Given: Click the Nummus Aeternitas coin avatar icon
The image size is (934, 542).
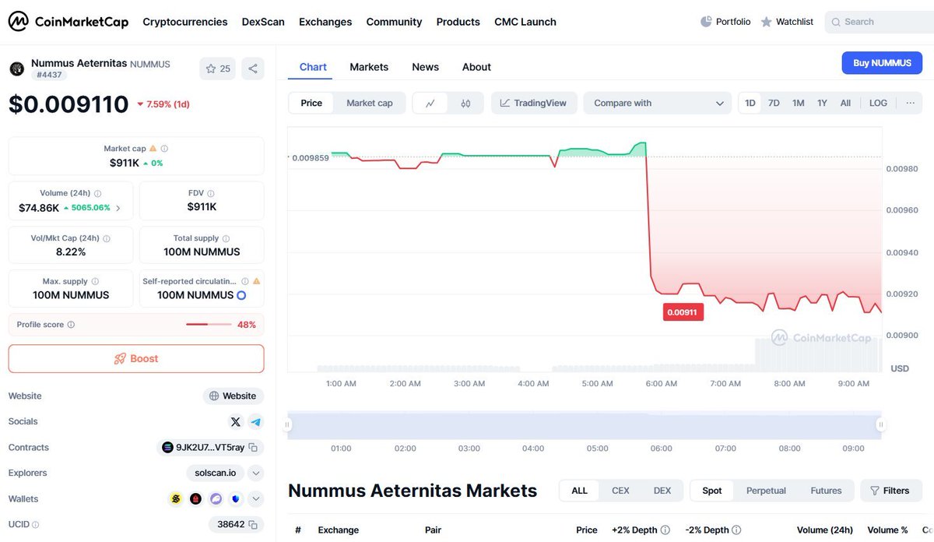Looking at the screenshot, I should point(16,69).
